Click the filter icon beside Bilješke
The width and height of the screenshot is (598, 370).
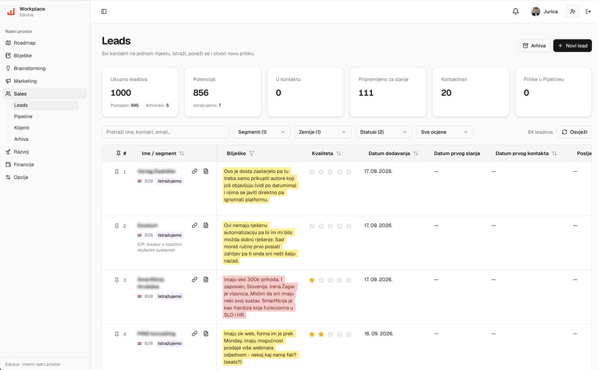coord(252,153)
